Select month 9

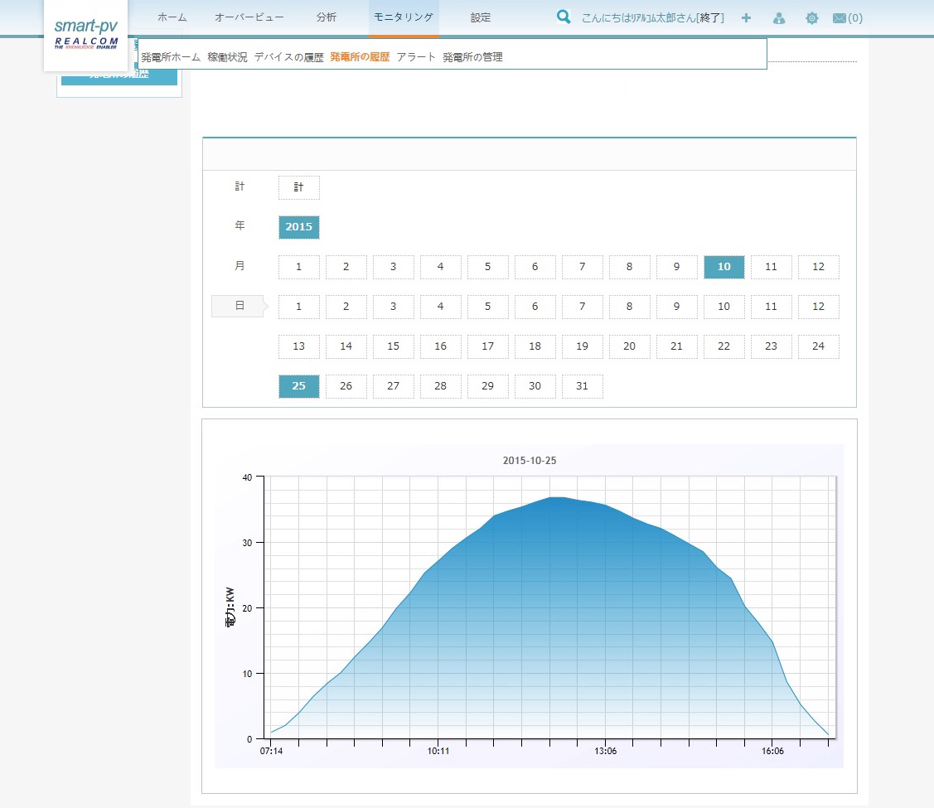676,267
